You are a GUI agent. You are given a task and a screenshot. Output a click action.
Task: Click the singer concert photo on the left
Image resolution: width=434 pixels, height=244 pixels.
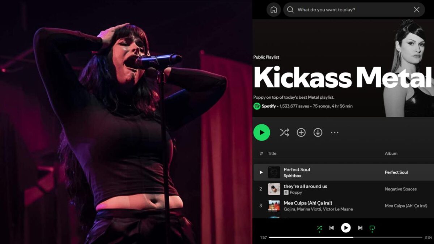[126, 122]
